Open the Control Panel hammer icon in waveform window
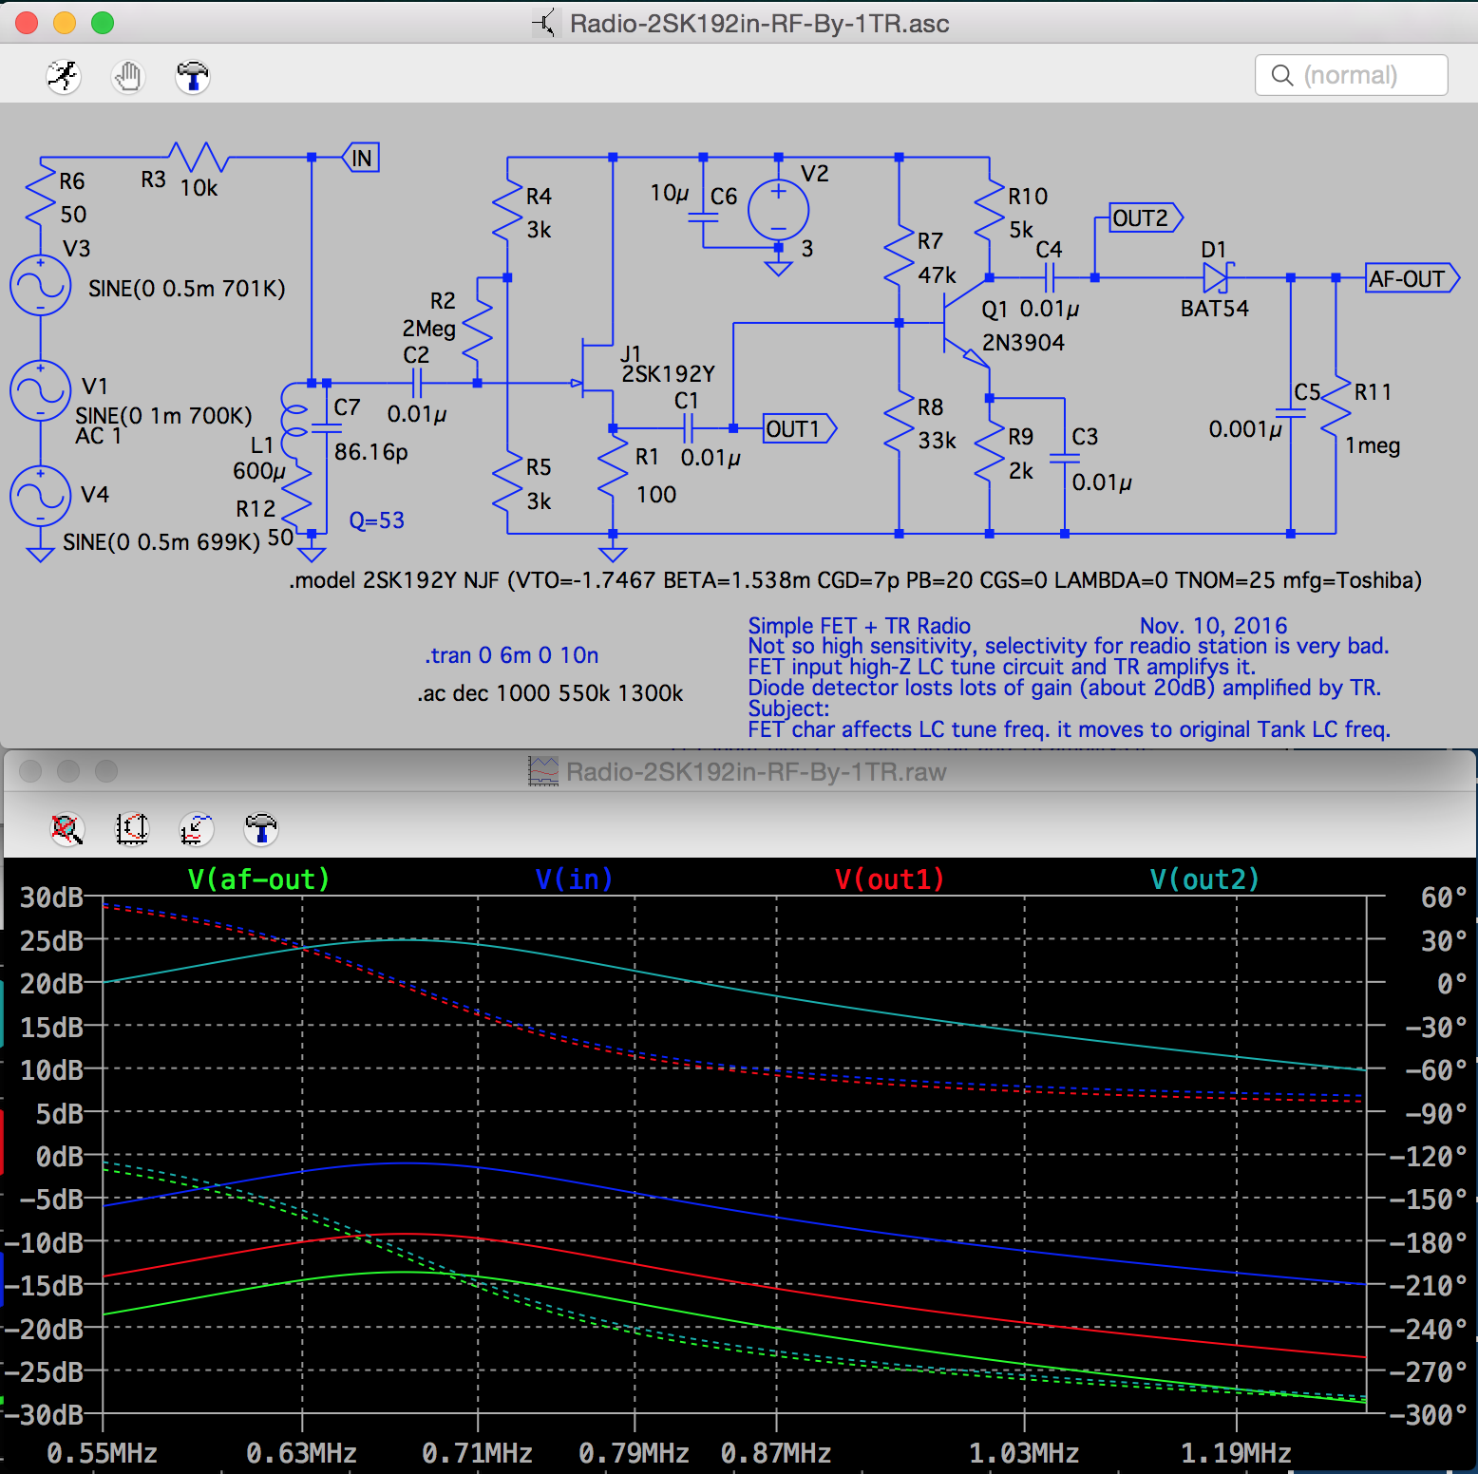Viewport: 1478px width, 1474px height. 259,828
